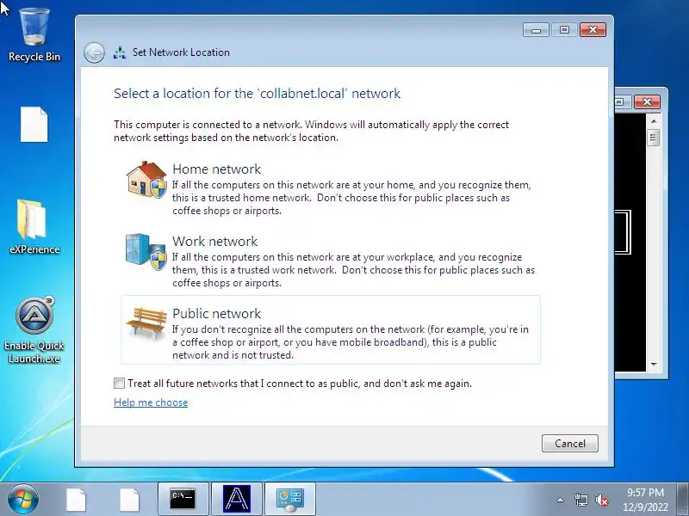Image resolution: width=689 pixels, height=516 pixels.
Task: Choose the Work network heading
Action: 214,242
